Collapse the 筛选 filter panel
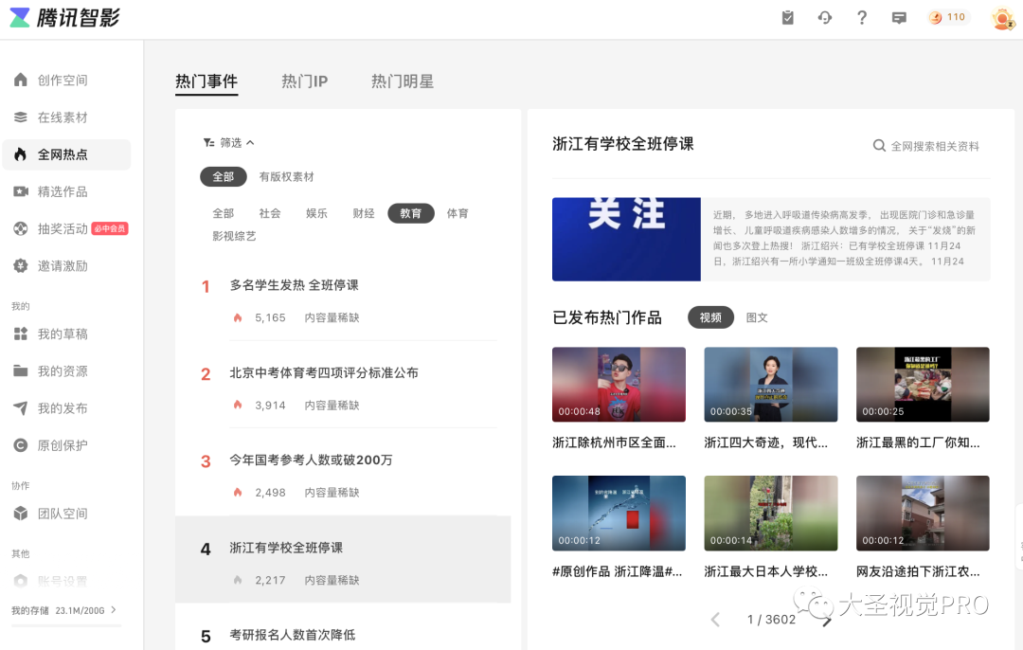Viewport: 1023px width, 650px height. (229, 143)
